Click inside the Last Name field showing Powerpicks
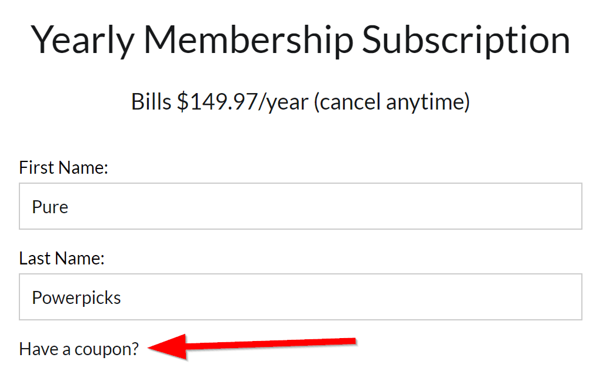 click(x=235, y=297)
